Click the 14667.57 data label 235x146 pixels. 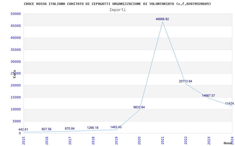208,95
